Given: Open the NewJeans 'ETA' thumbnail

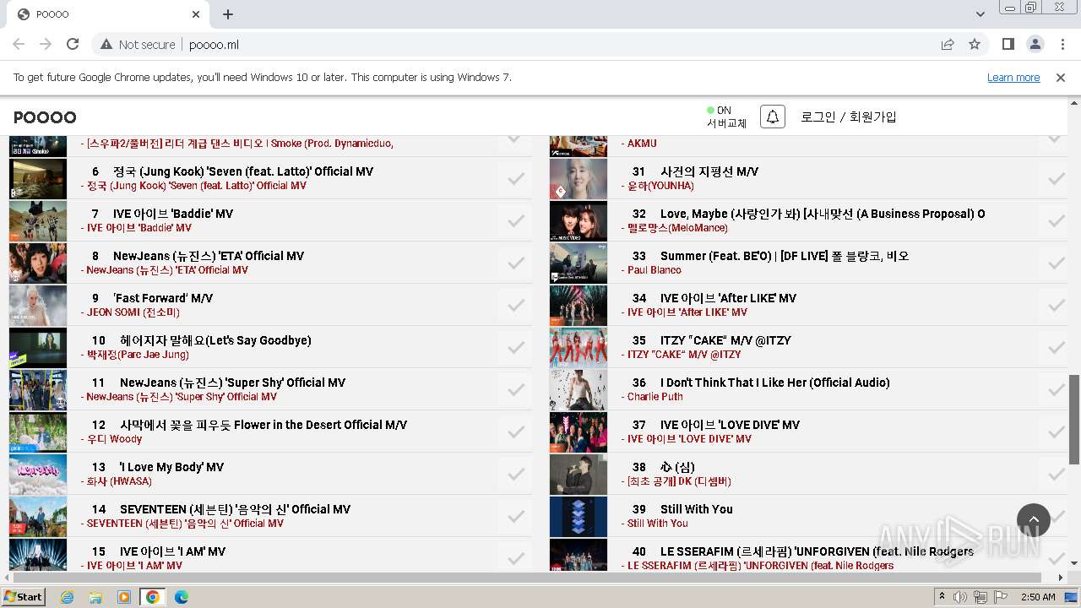Looking at the screenshot, I should (x=38, y=263).
